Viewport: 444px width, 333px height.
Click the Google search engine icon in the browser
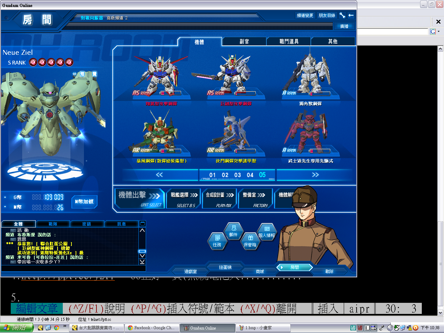point(433,32)
